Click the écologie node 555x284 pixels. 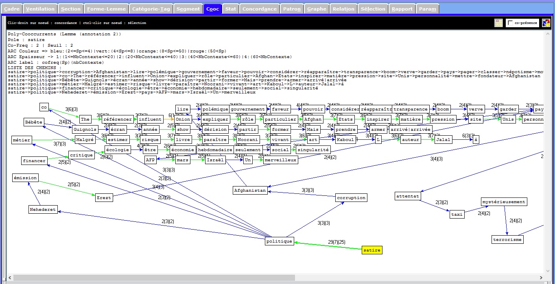click(x=118, y=150)
